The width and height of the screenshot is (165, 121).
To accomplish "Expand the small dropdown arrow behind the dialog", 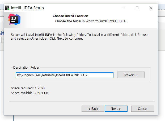I will 3,40.
